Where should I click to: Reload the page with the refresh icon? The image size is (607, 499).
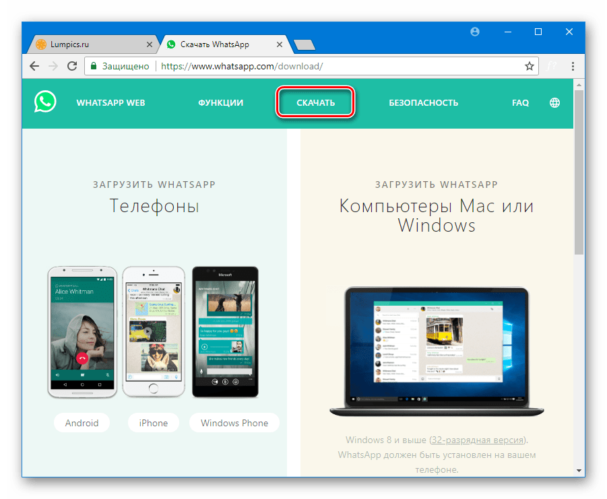tap(73, 67)
